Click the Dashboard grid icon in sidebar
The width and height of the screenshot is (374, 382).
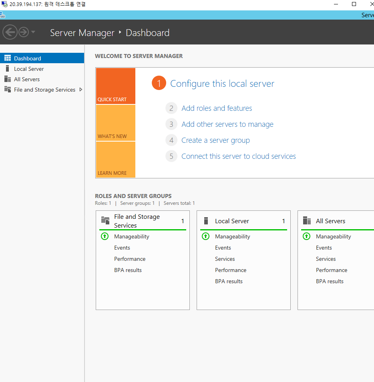pyautogui.click(x=8, y=58)
